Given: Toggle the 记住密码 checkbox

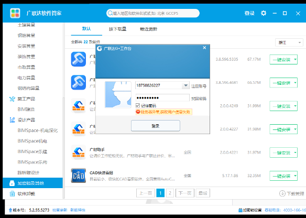Looking at the screenshot, I should point(138,105).
